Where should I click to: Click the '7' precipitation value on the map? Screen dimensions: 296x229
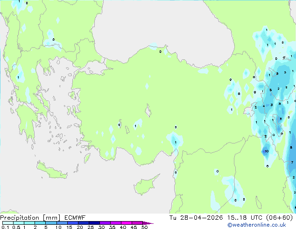click(292, 162)
